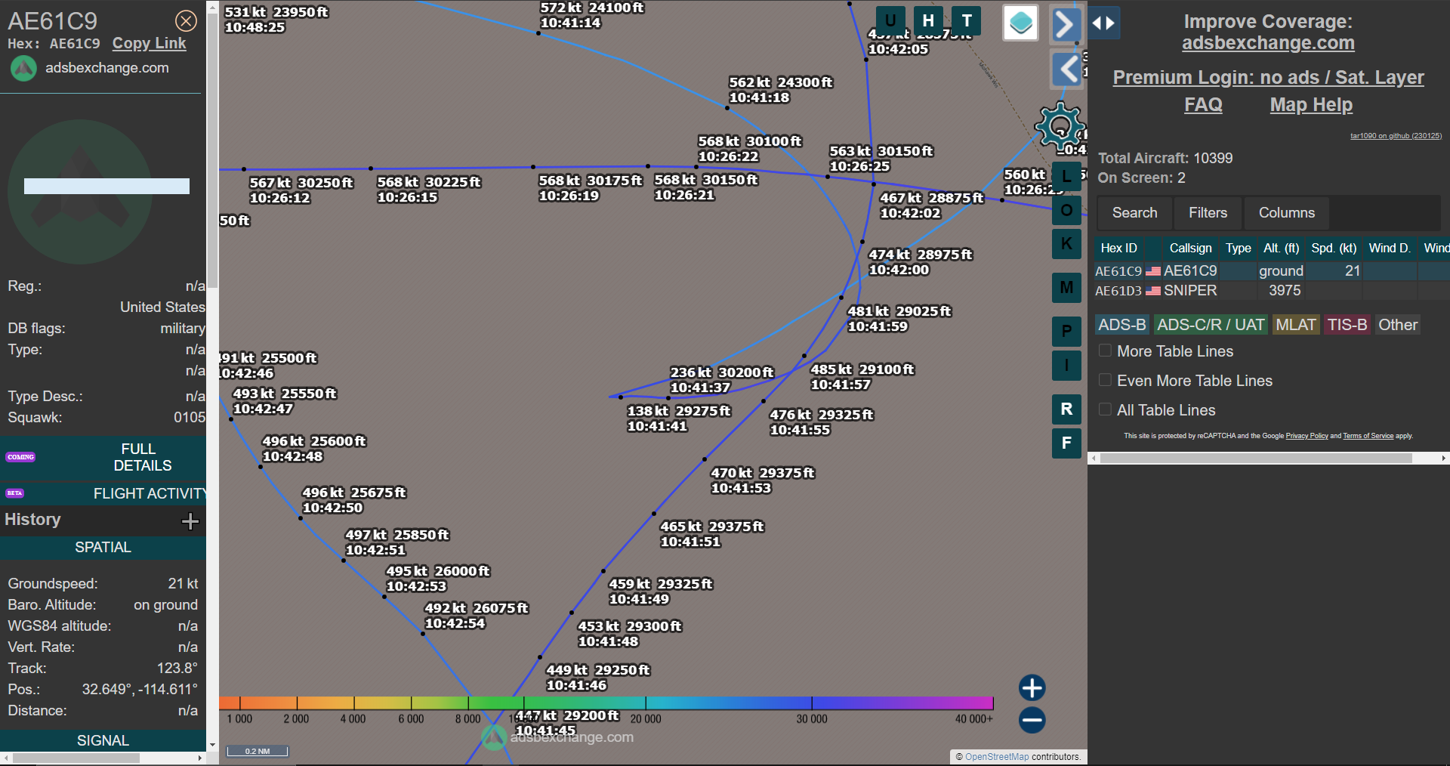Click the T map button

point(967,20)
